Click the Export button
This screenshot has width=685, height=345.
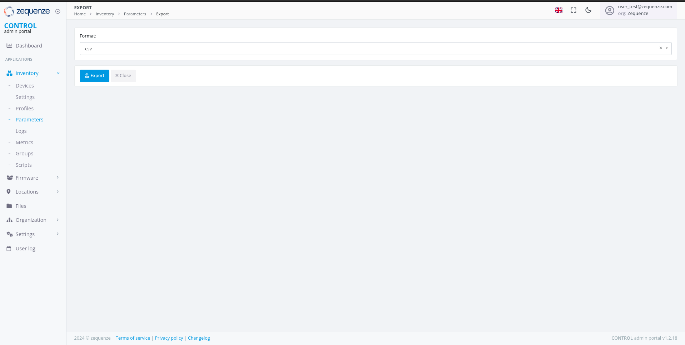pos(94,76)
